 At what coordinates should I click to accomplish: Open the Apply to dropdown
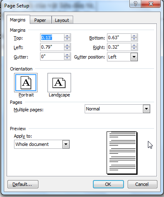coord(66,144)
